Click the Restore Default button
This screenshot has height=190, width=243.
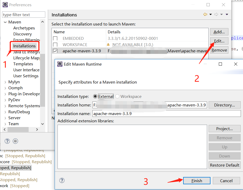point(225,165)
